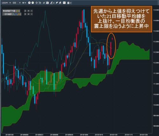159x136 pixels.
Task: Zoom out with the minus icon
Action: pyautogui.click(x=33, y=3)
